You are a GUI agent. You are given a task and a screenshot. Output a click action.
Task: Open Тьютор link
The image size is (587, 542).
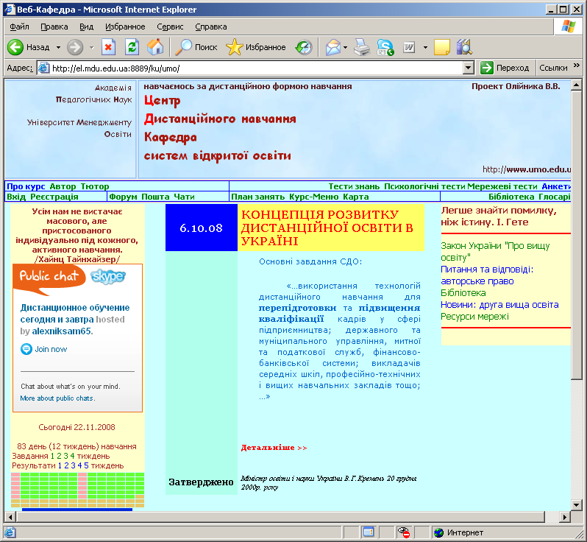tap(95, 186)
